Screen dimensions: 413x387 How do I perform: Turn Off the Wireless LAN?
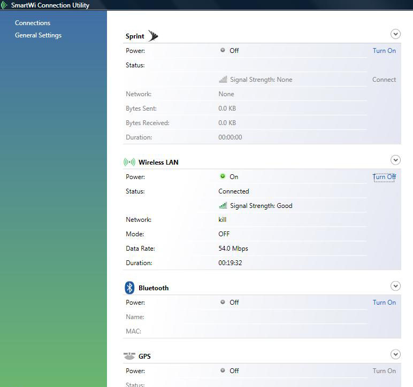(x=384, y=177)
